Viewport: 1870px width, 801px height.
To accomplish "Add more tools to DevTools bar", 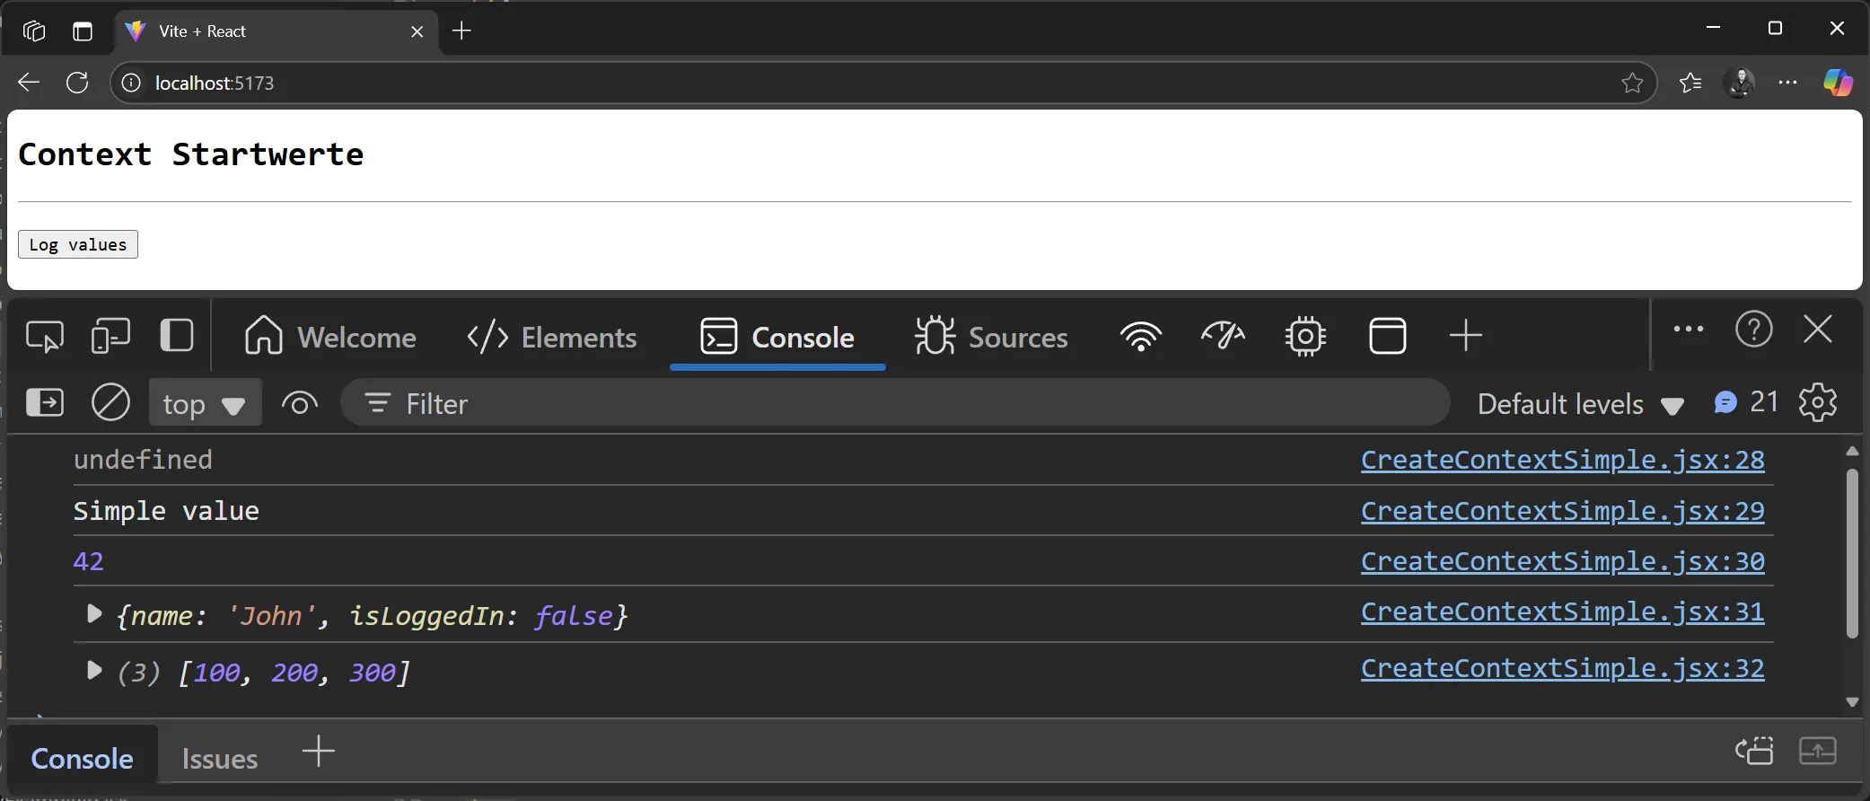I will click(1465, 336).
